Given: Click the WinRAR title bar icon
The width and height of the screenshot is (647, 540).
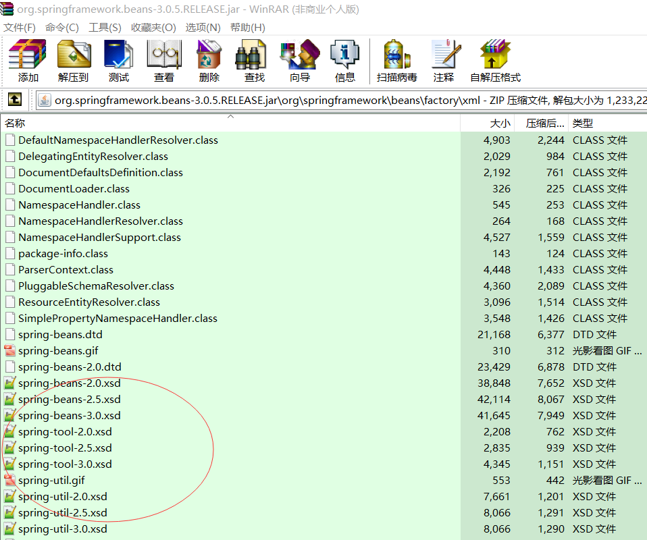Looking at the screenshot, I should 7,8.
